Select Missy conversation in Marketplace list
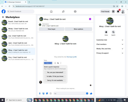The image size is (128, 102). point(18,51)
